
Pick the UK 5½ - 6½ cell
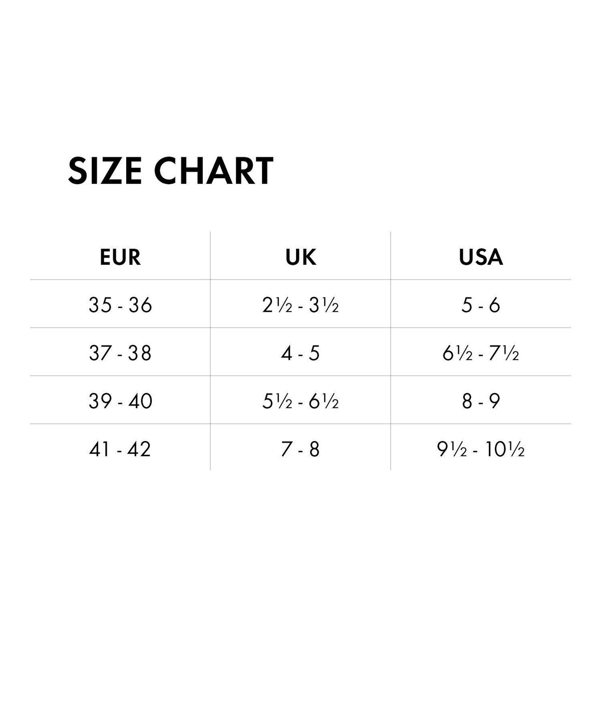click(x=300, y=401)
